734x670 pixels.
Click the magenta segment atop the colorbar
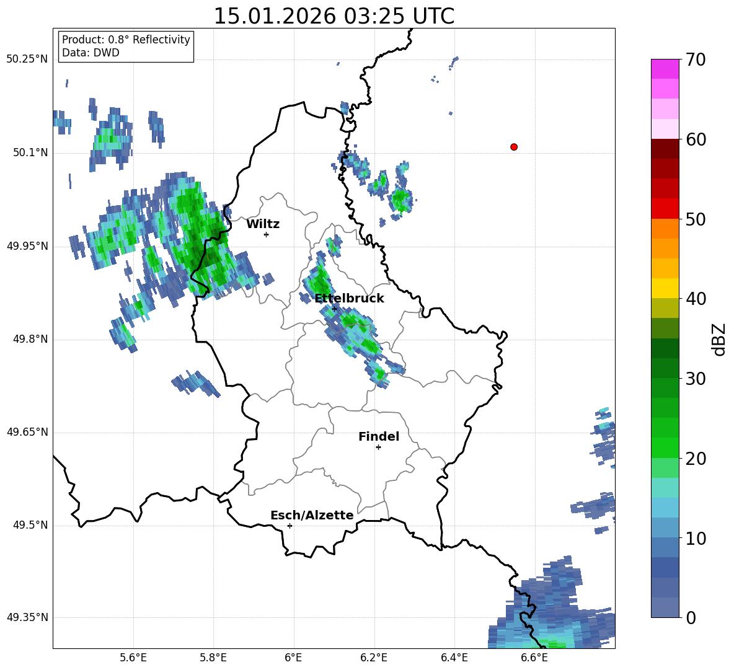(665, 69)
